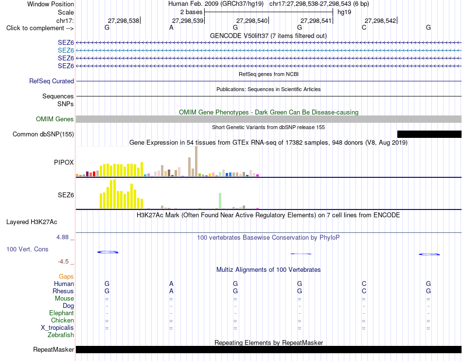Open Publications: Sequences in Scientific Articles title
This screenshot has width=462, height=361.
[268, 89]
